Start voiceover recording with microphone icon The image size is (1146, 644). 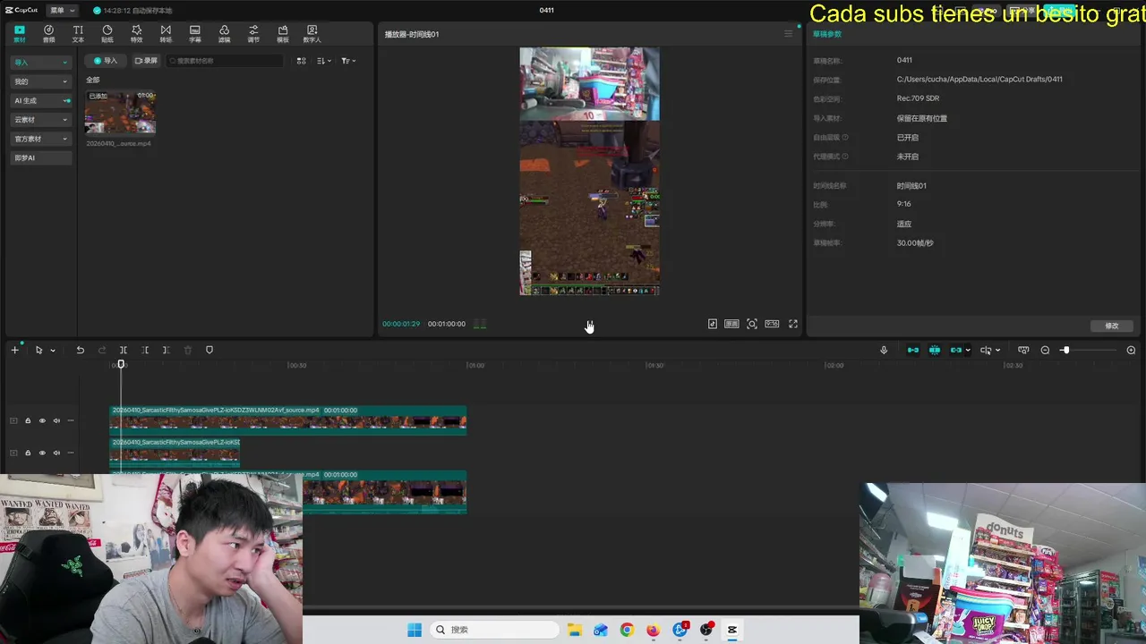[x=884, y=350]
